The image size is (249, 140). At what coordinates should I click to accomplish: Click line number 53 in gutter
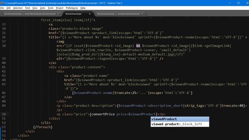(x=4, y=127)
